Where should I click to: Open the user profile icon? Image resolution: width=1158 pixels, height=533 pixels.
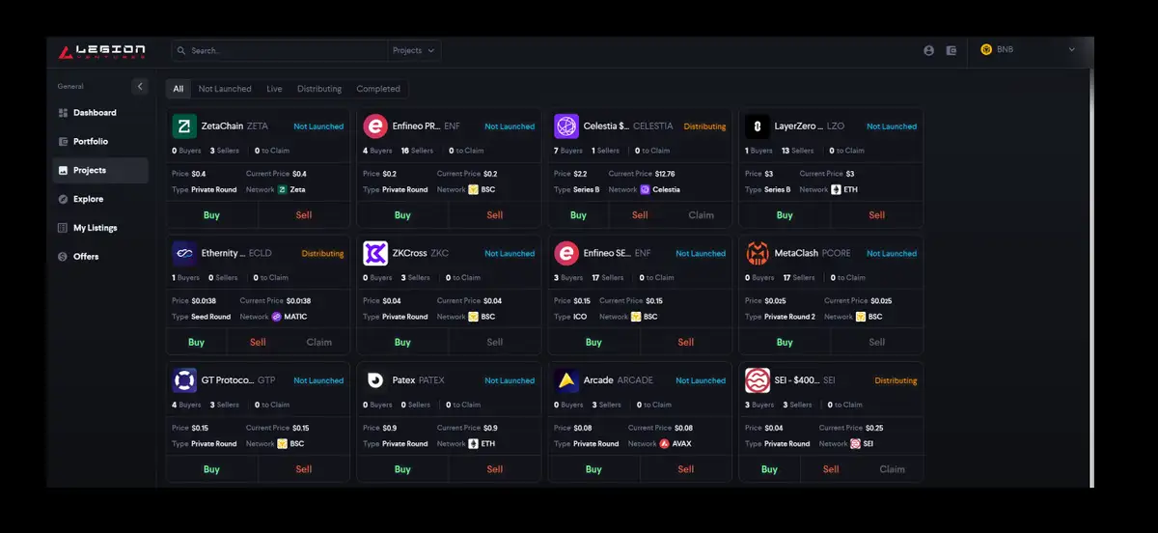tap(928, 50)
